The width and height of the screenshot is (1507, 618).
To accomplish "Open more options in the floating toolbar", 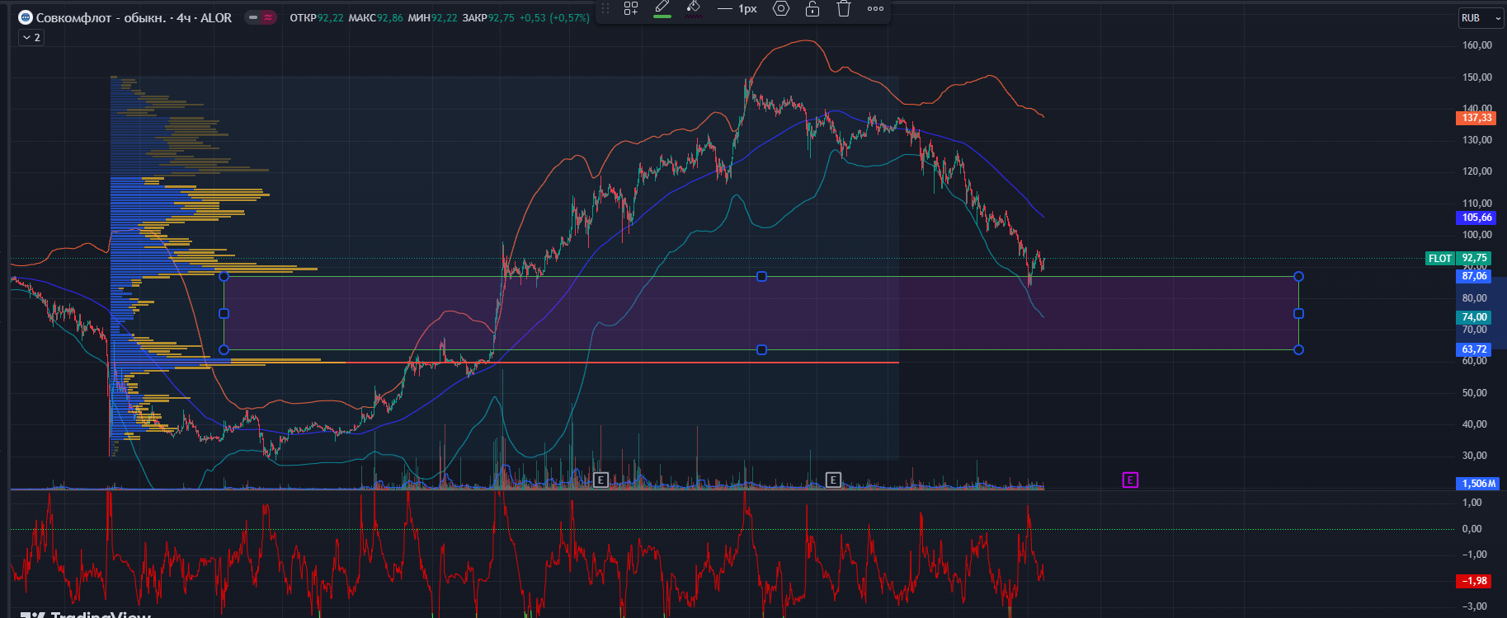I will (x=875, y=8).
